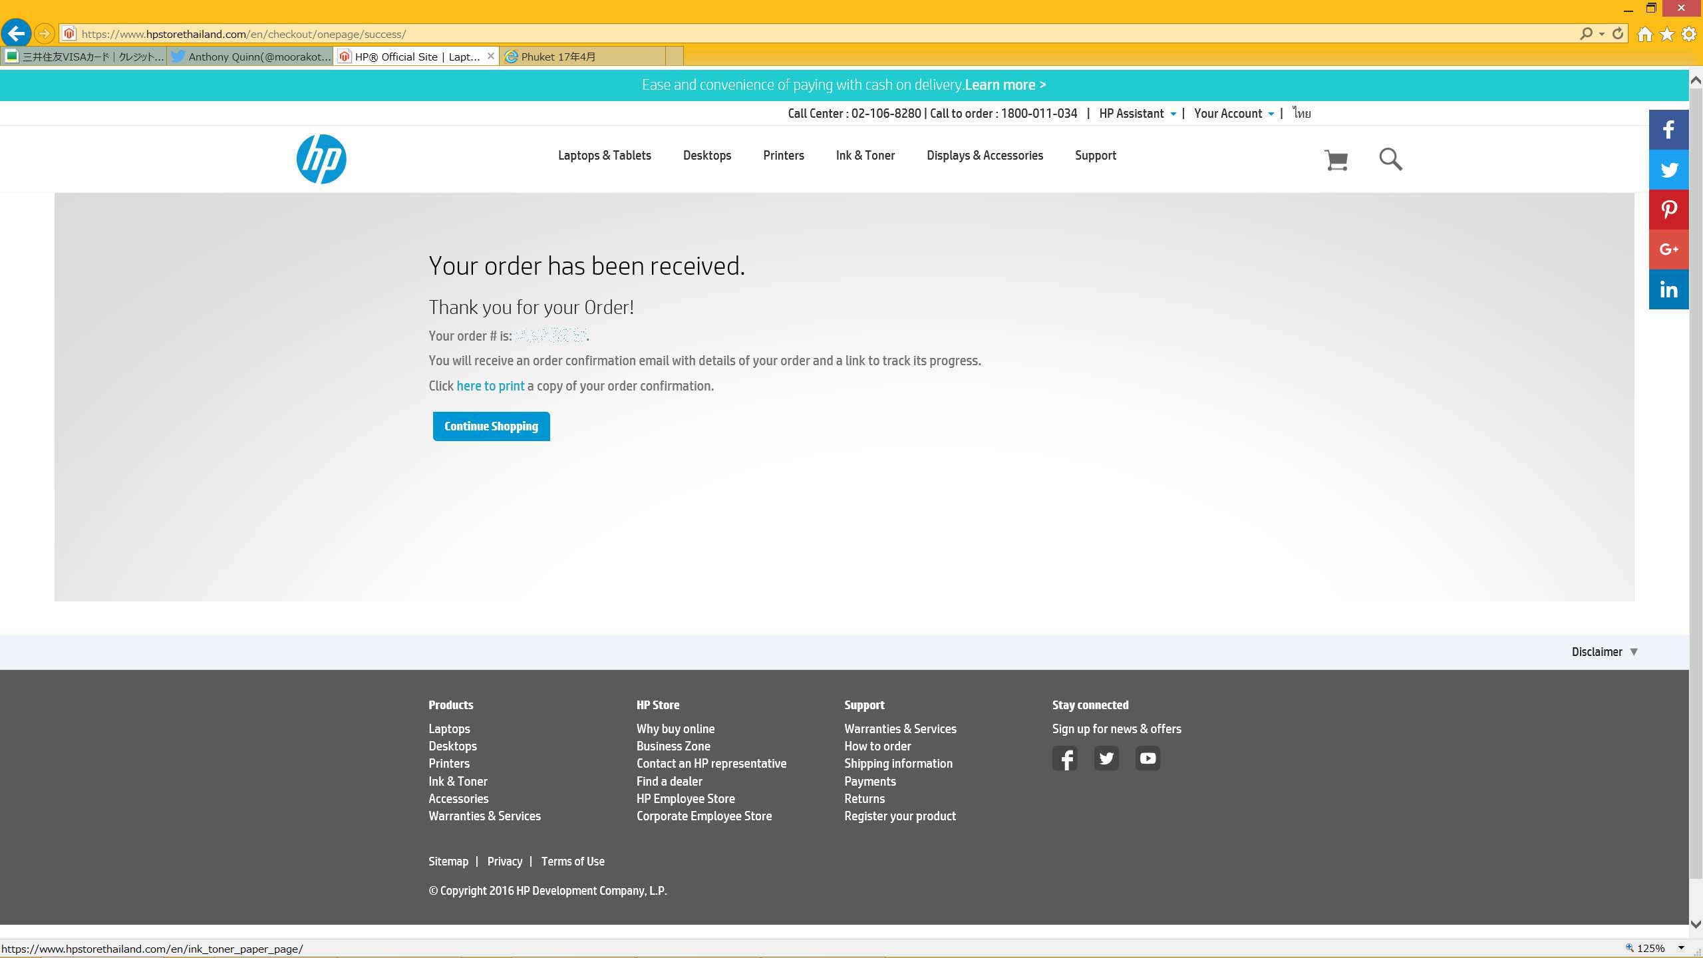Open Laptops & Tablets menu
This screenshot has width=1703, height=958.
[604, 156]
